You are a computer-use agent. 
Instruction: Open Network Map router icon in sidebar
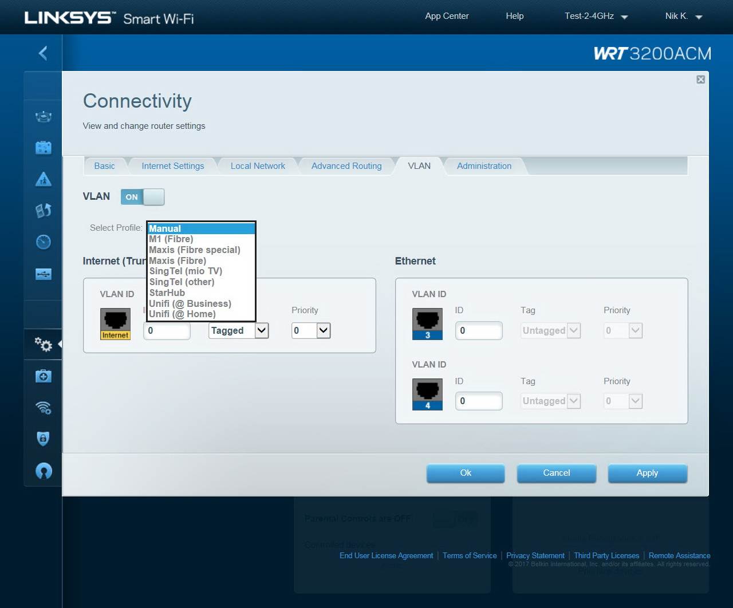click(44, 117)
